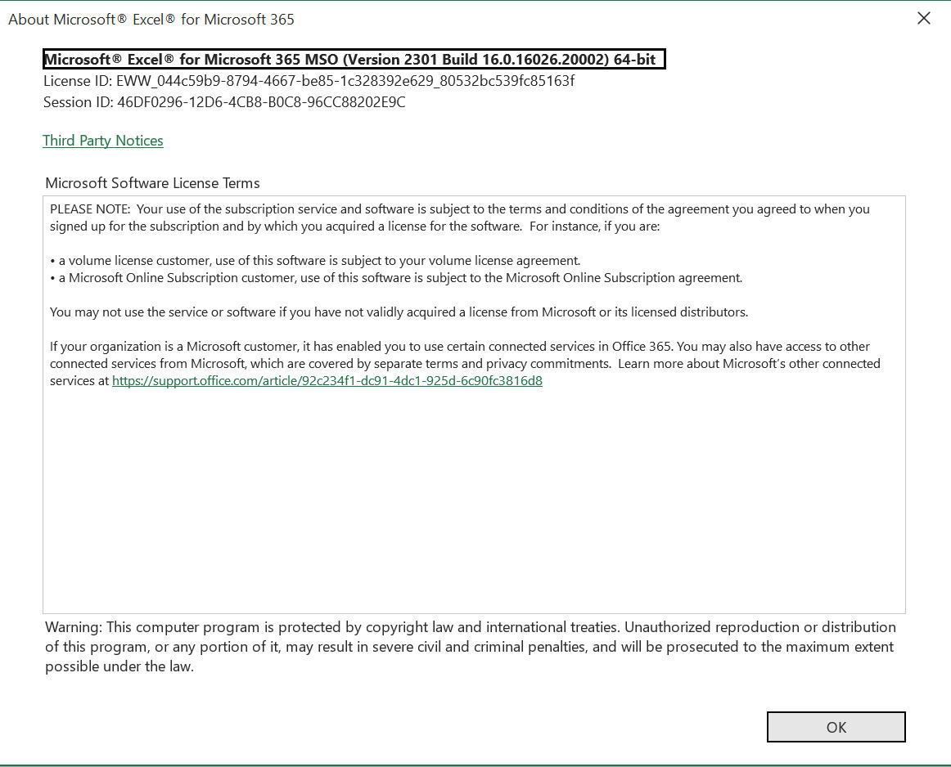The height and width of the screenshot is (767, 951).
Task: Click the License ID line
Action: coord(309,81)
